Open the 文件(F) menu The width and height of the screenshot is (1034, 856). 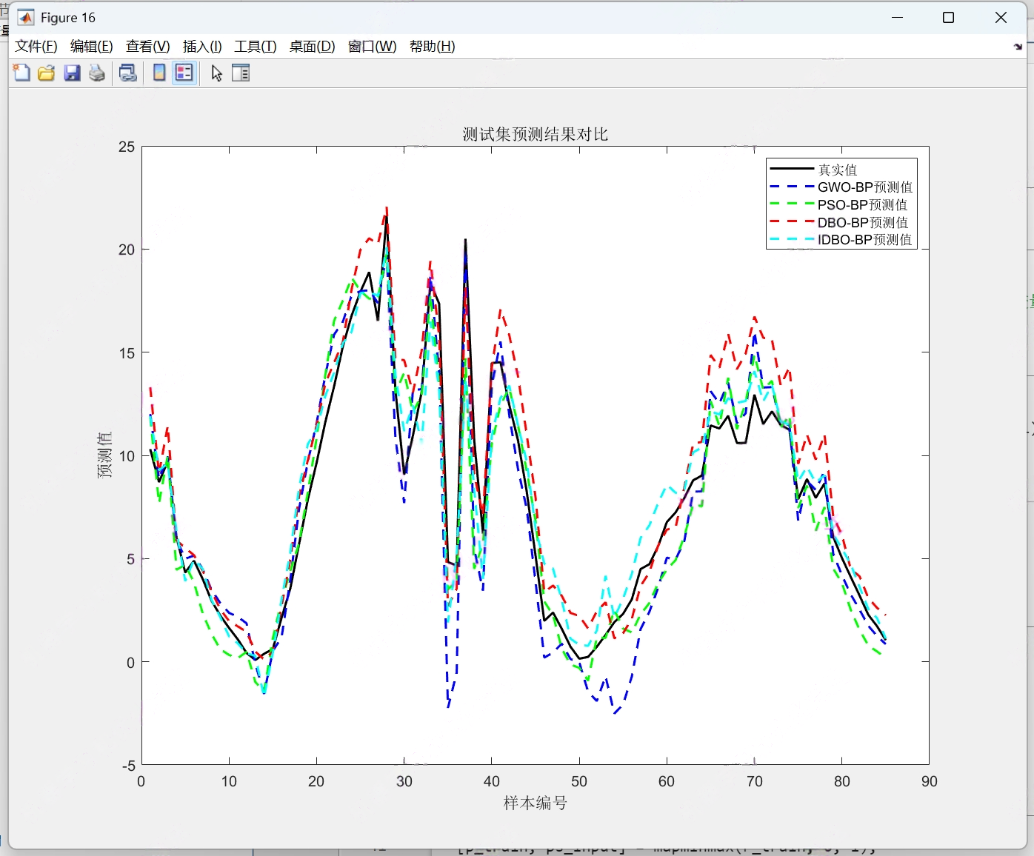36,47
